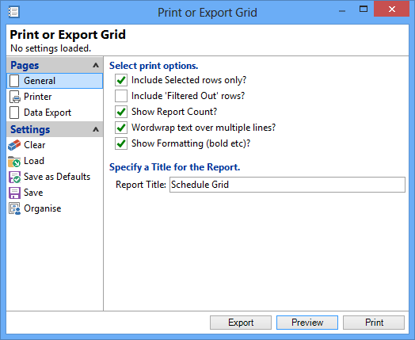This screenshot has width=415, height=340.
Task: Choose Save as Defaults
Action: (55, 177)
